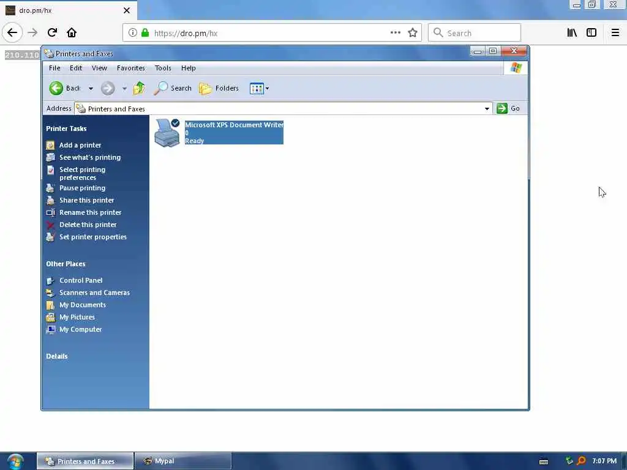Expand the Views dropdown arrow
The image size is (627, 470).
pyautogui.click(x=267, y=88)
